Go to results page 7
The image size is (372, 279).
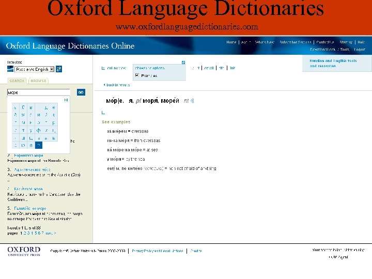(43, 233)
